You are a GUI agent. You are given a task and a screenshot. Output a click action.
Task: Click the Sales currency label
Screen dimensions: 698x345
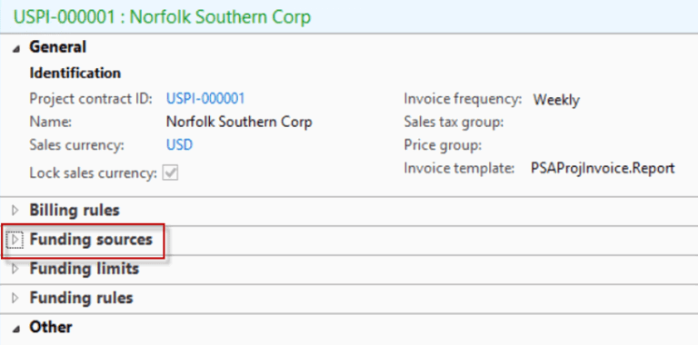pos(77,145)
